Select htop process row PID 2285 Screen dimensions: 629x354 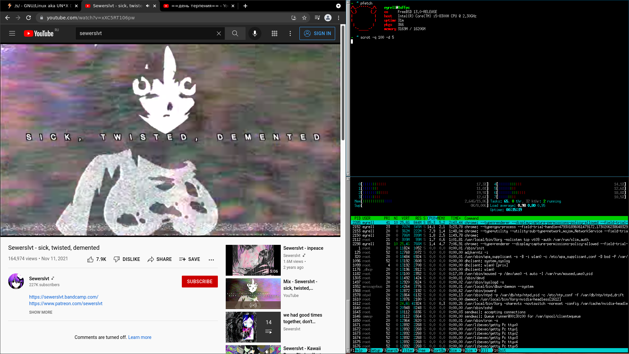pos(489,223)
